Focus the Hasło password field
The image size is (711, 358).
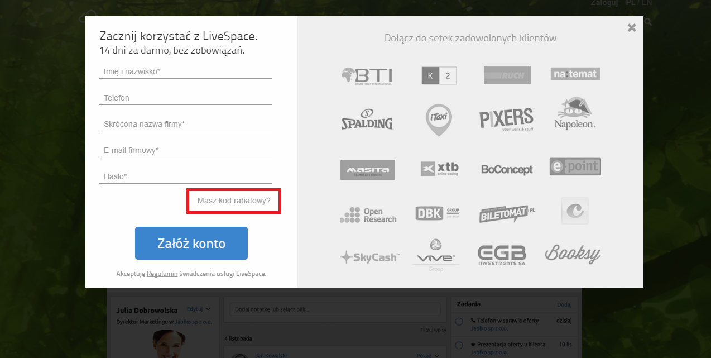pos(185,176)
